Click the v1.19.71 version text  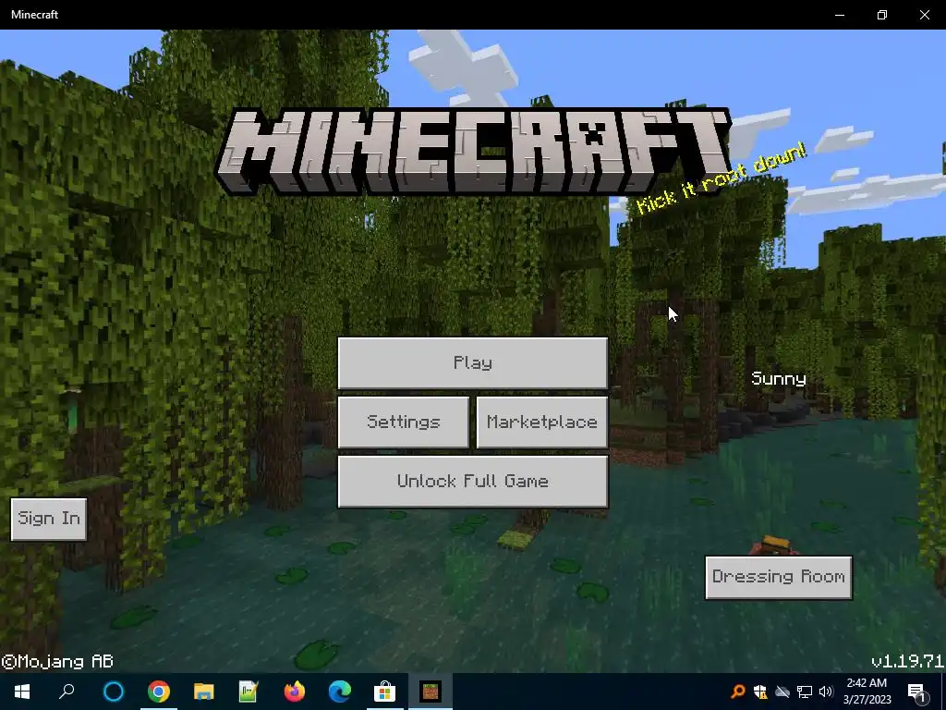point(907,660)
